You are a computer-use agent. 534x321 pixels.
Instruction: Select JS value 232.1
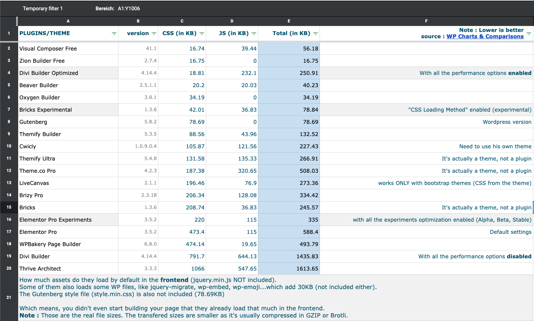point(232,73)
